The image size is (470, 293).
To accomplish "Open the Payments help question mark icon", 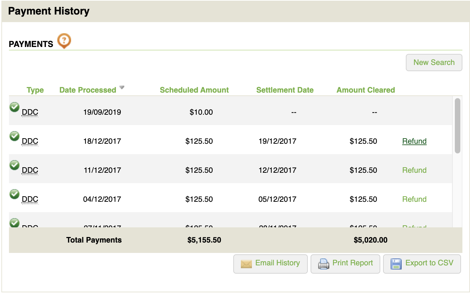I will [64, 41].
